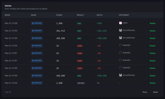Go to the next page with Next

coord(155,92)
